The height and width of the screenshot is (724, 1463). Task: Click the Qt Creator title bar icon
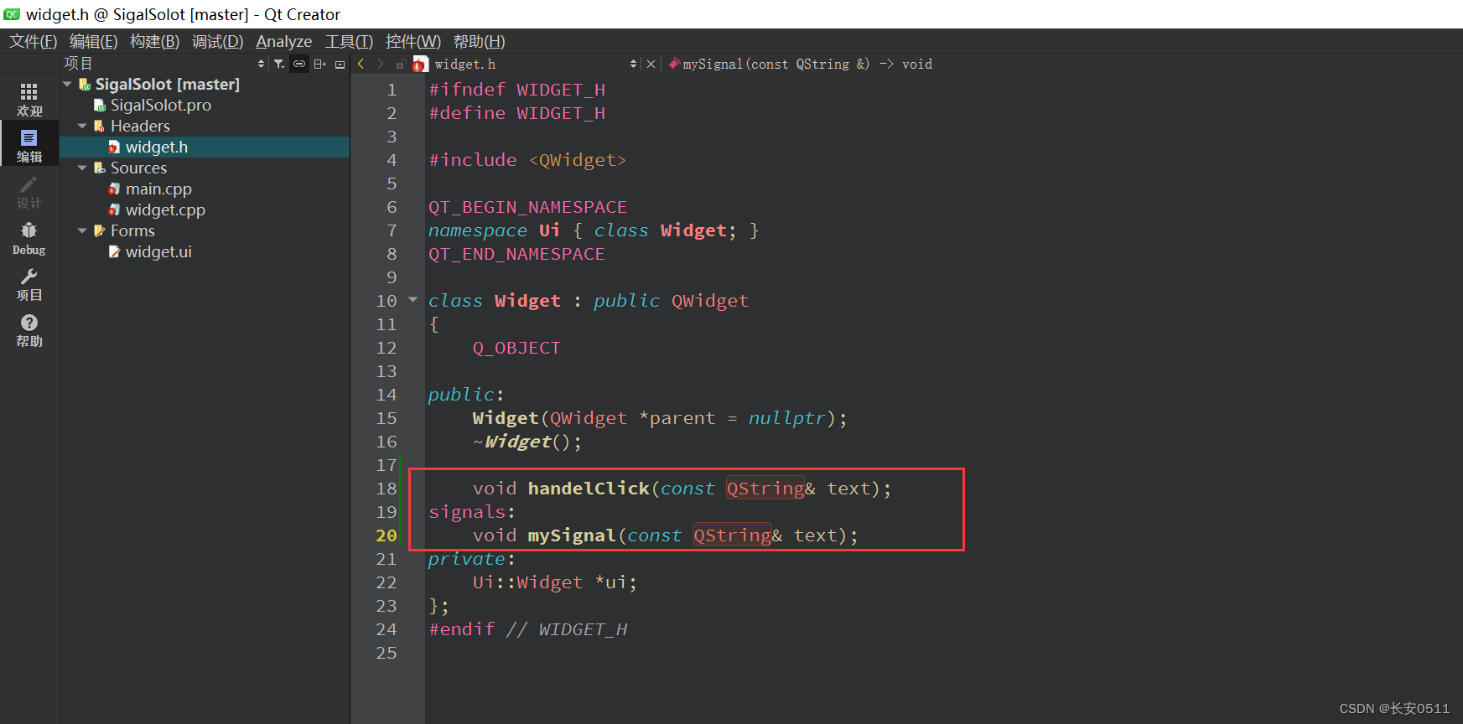[12, 14]
